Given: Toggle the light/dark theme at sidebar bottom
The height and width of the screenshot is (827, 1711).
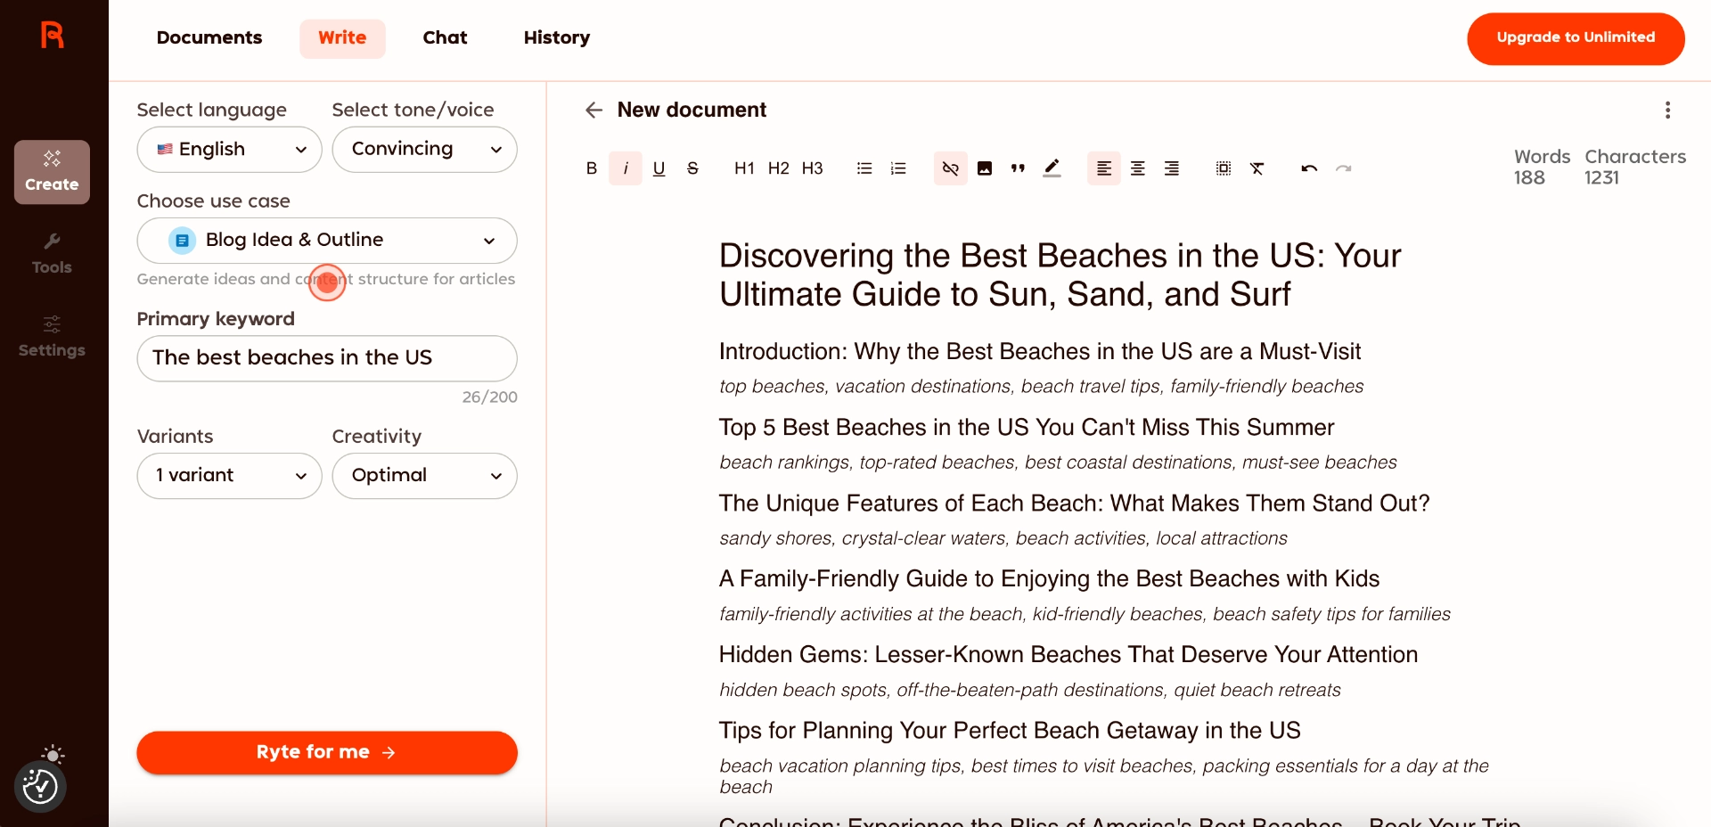Looking at the screenshot, I should point(53,756).
